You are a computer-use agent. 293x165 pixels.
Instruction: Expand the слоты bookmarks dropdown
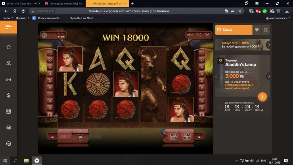(x=8, y=18)
